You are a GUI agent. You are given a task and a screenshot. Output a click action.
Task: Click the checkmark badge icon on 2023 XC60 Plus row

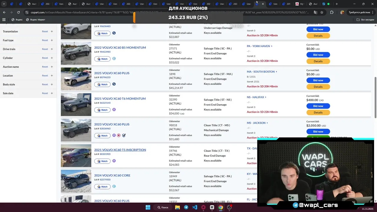pos(124,135)
